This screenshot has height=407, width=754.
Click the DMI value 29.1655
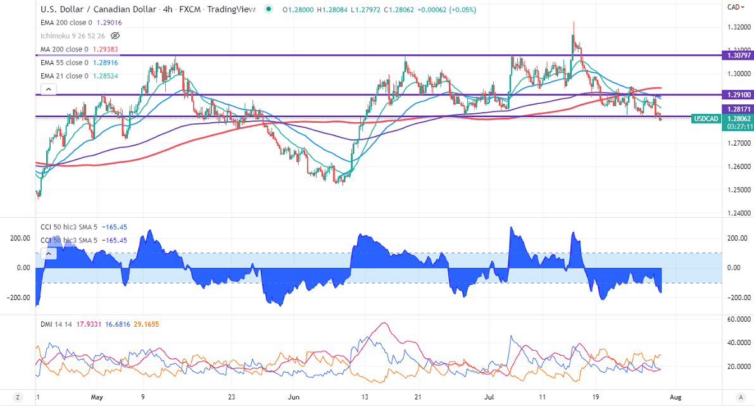[146, 324]
